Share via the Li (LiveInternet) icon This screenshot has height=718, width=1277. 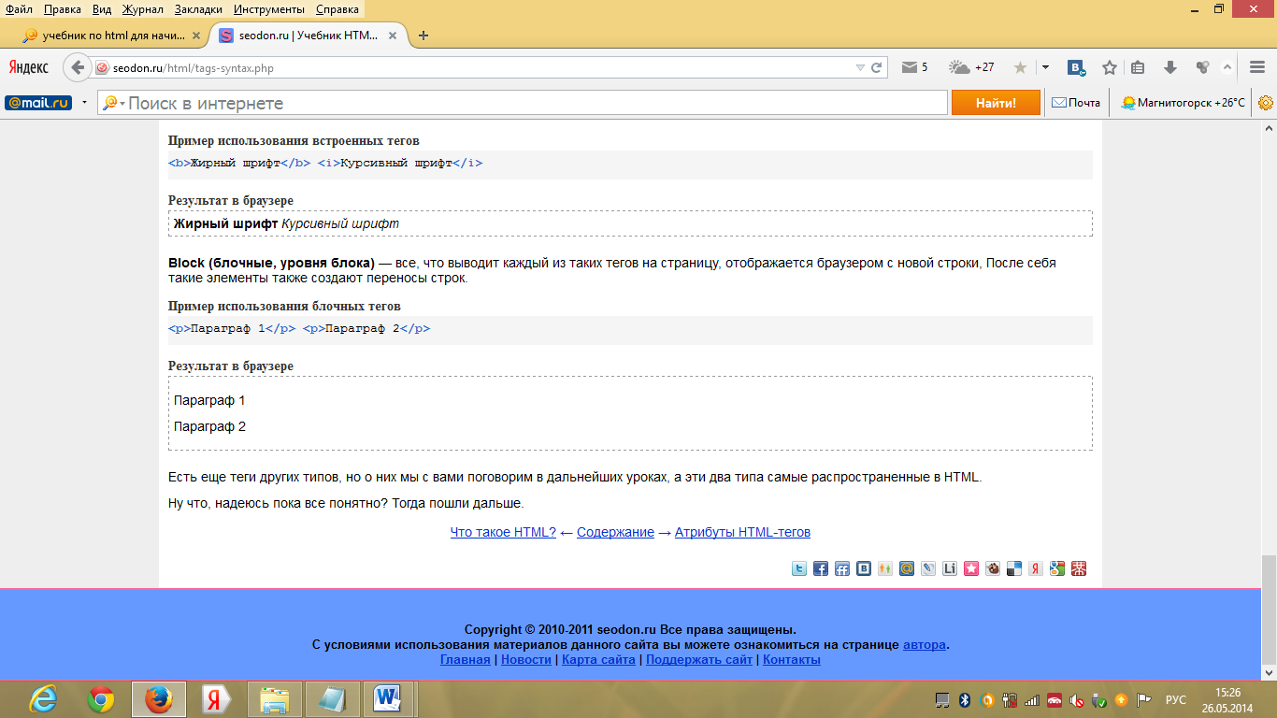click(x=950, y=568)
